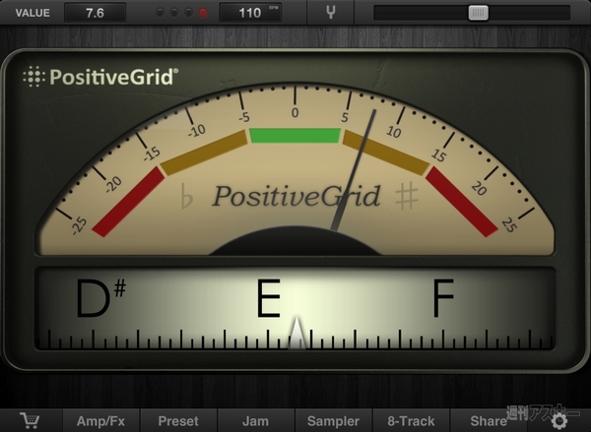
Task: Go to the Jam tab
Action: [x=255, y=421]
